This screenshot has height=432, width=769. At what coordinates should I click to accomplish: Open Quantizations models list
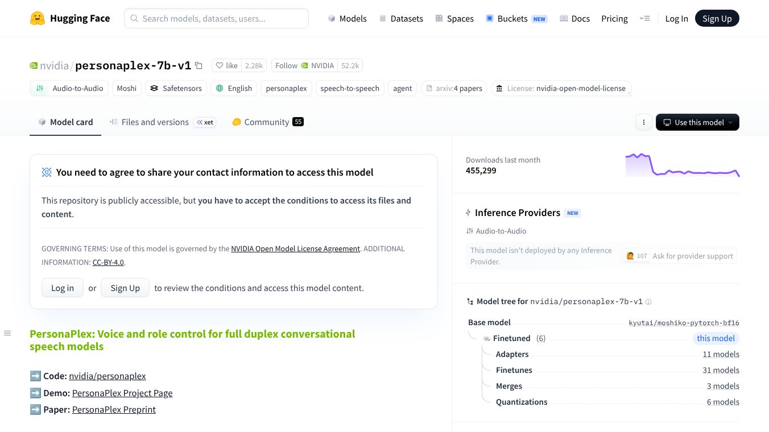(x=522, y=402)
